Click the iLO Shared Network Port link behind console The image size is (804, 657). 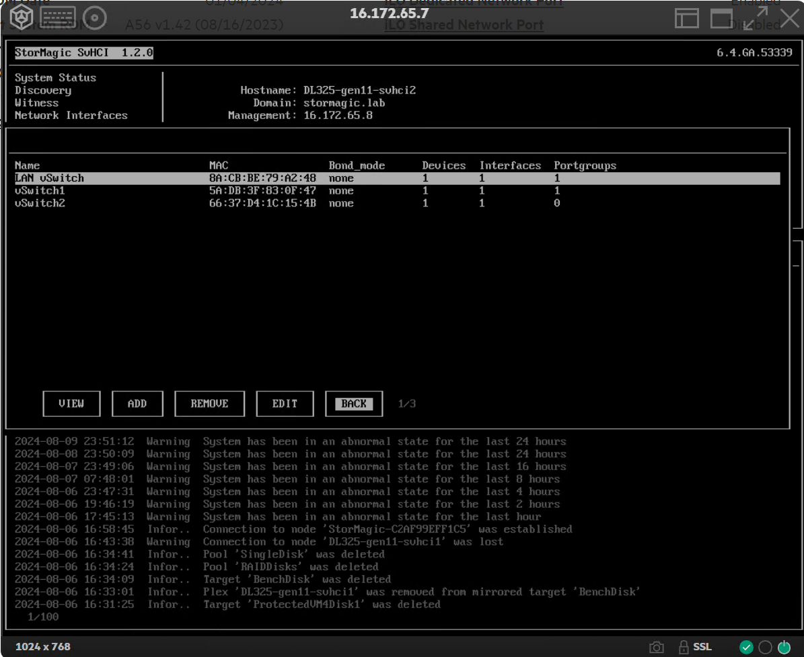pos(464,25)
